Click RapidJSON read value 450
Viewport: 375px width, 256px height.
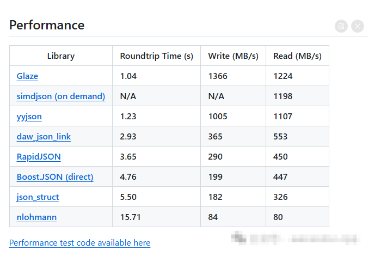point(280,157)
